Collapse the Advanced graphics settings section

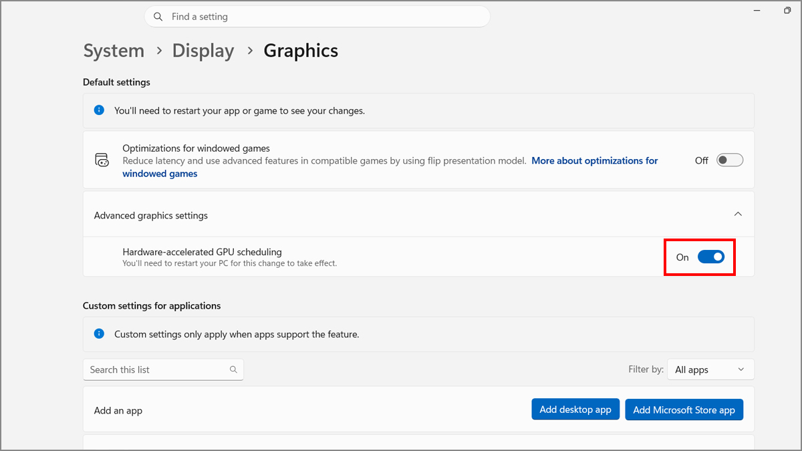tap(738, 214)
